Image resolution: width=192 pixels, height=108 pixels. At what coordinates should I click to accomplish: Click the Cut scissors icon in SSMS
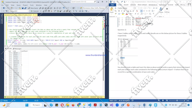54,8
